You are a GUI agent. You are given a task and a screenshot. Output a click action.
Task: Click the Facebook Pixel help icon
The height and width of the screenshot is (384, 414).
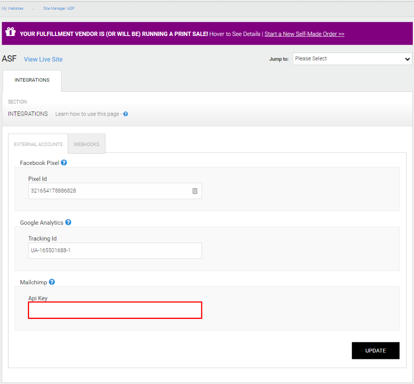tap(64, 163)
